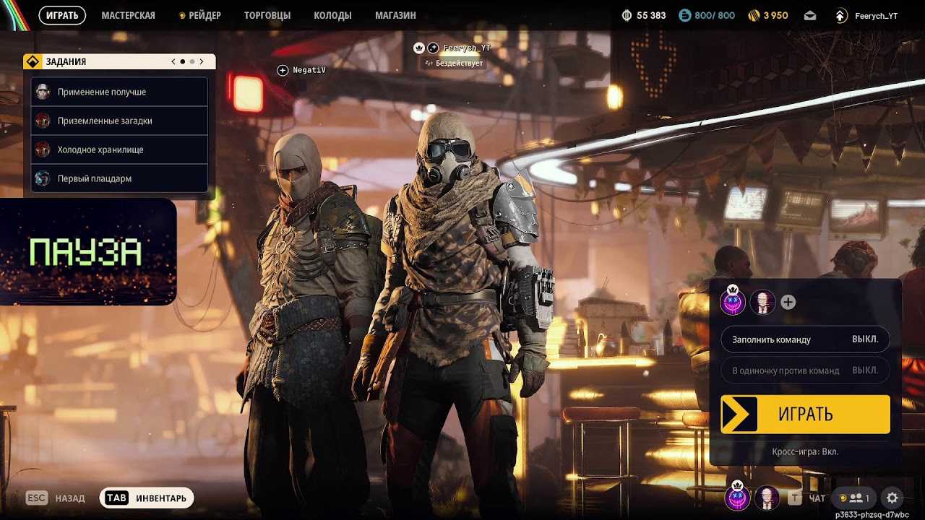Toggle В одиночку против команд setting
The width and height of the screenshot is (925, 520).
click(805, 370)
